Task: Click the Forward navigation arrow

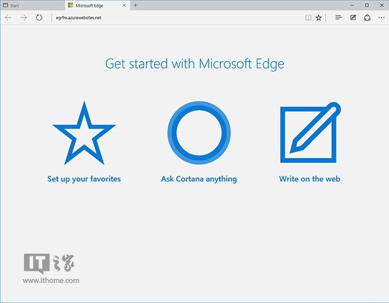Action: [x=23, y=18]
